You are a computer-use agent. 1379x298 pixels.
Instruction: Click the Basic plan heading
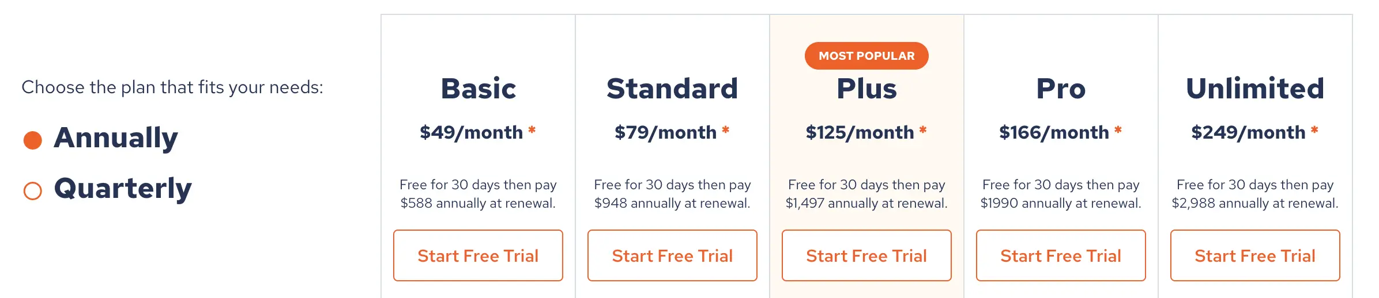[478, 89]
